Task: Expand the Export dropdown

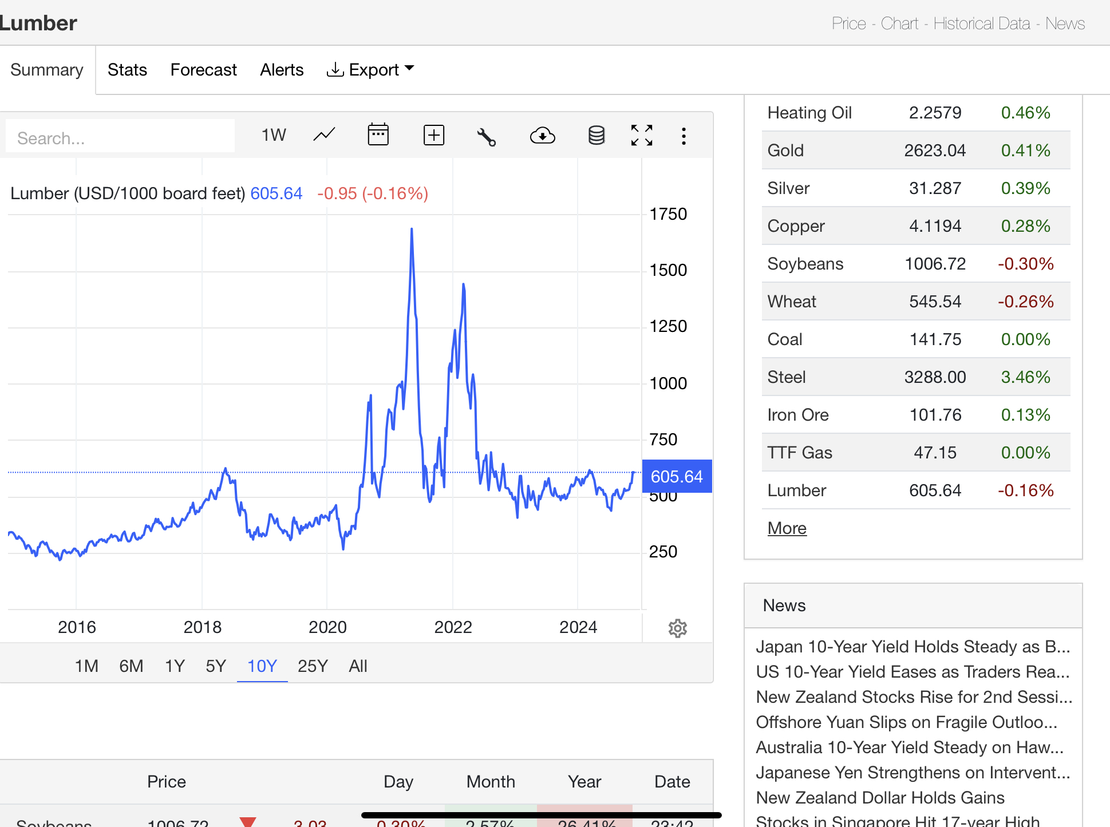Action: (x=370, y=70)
